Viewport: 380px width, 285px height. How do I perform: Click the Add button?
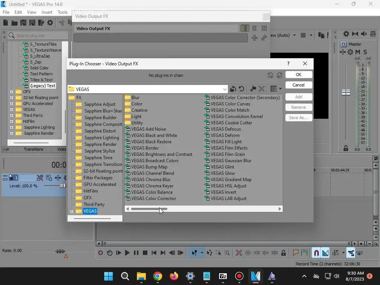299,97
